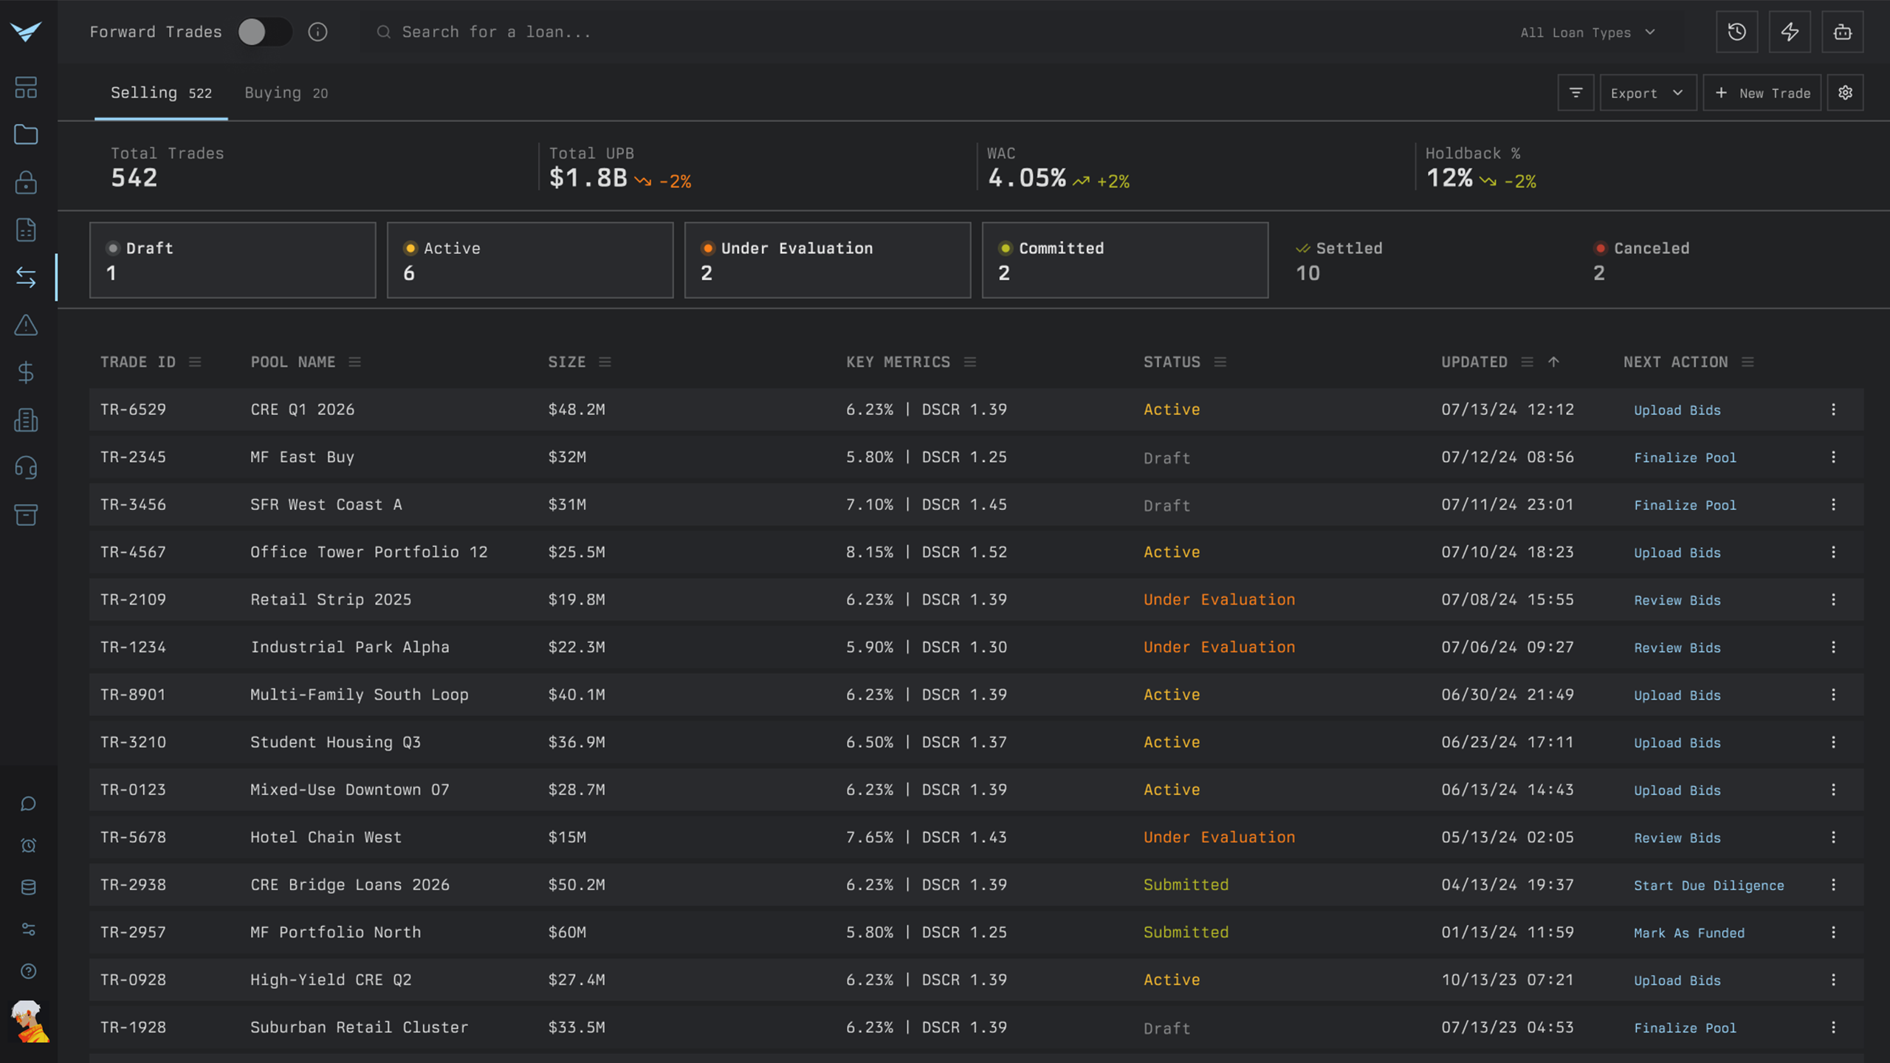
Task: Click Finalize Pool for Suburban Retail Cluster
Action: coord(1685,1028)
